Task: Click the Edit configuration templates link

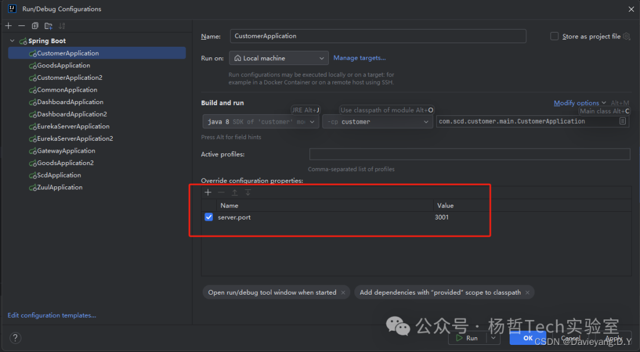Action: [x=52, y=315]
